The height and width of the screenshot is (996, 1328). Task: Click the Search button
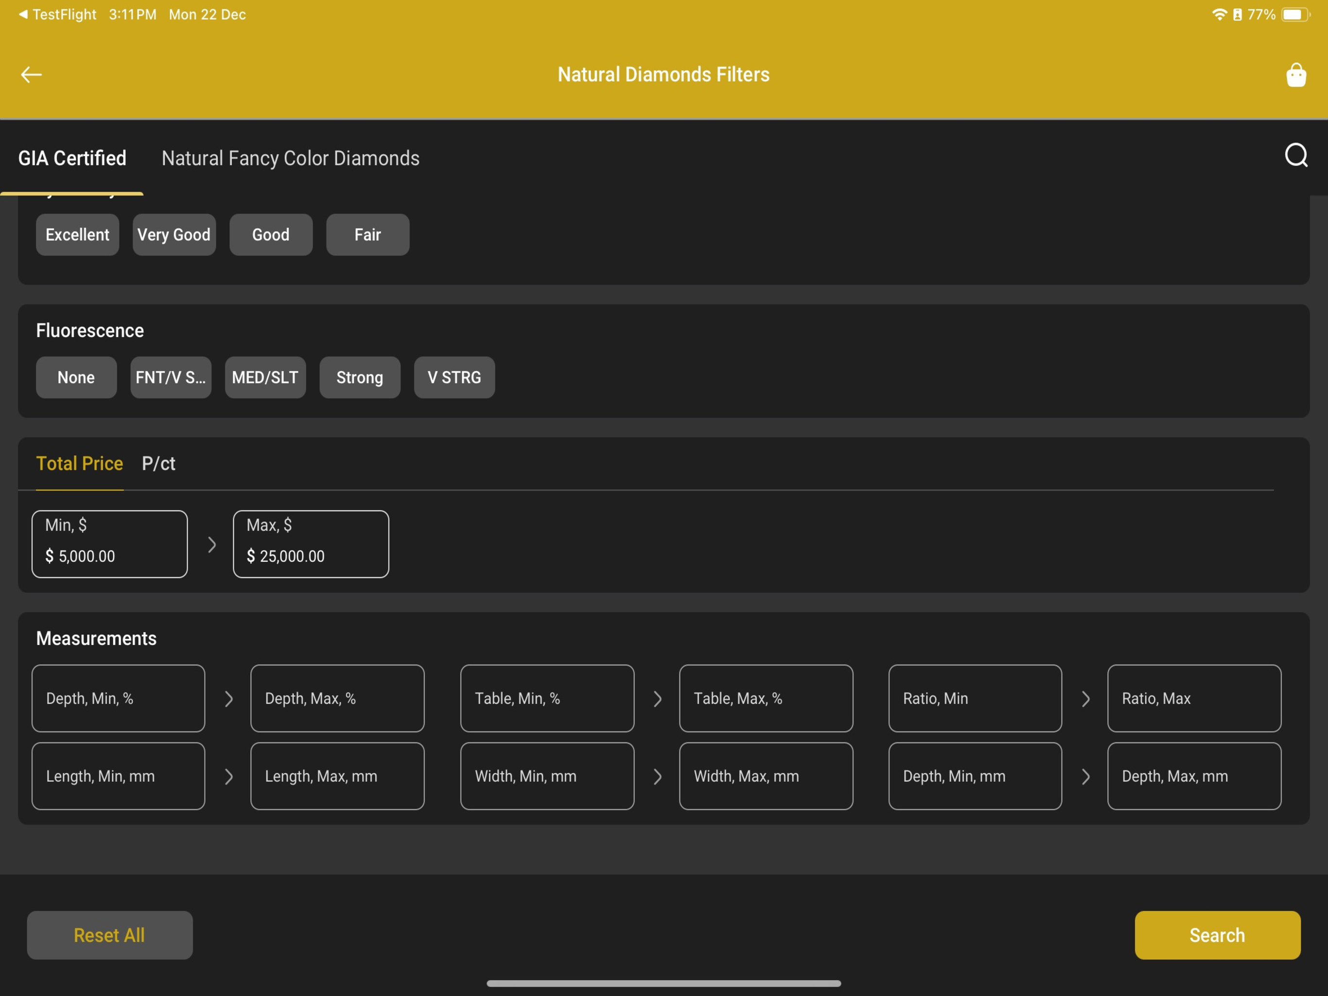(1218, 935)
